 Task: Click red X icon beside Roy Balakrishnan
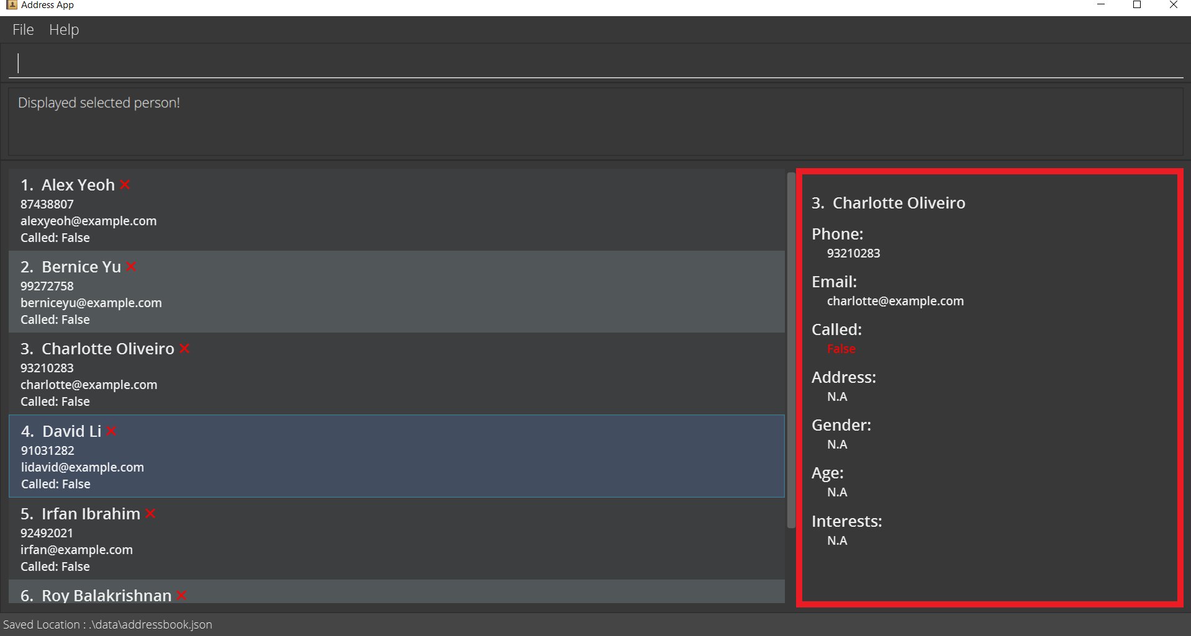[x=181, y=596]
